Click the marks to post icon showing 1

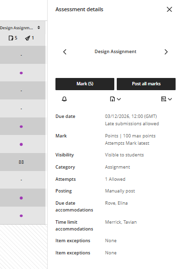tap(30, 38)
